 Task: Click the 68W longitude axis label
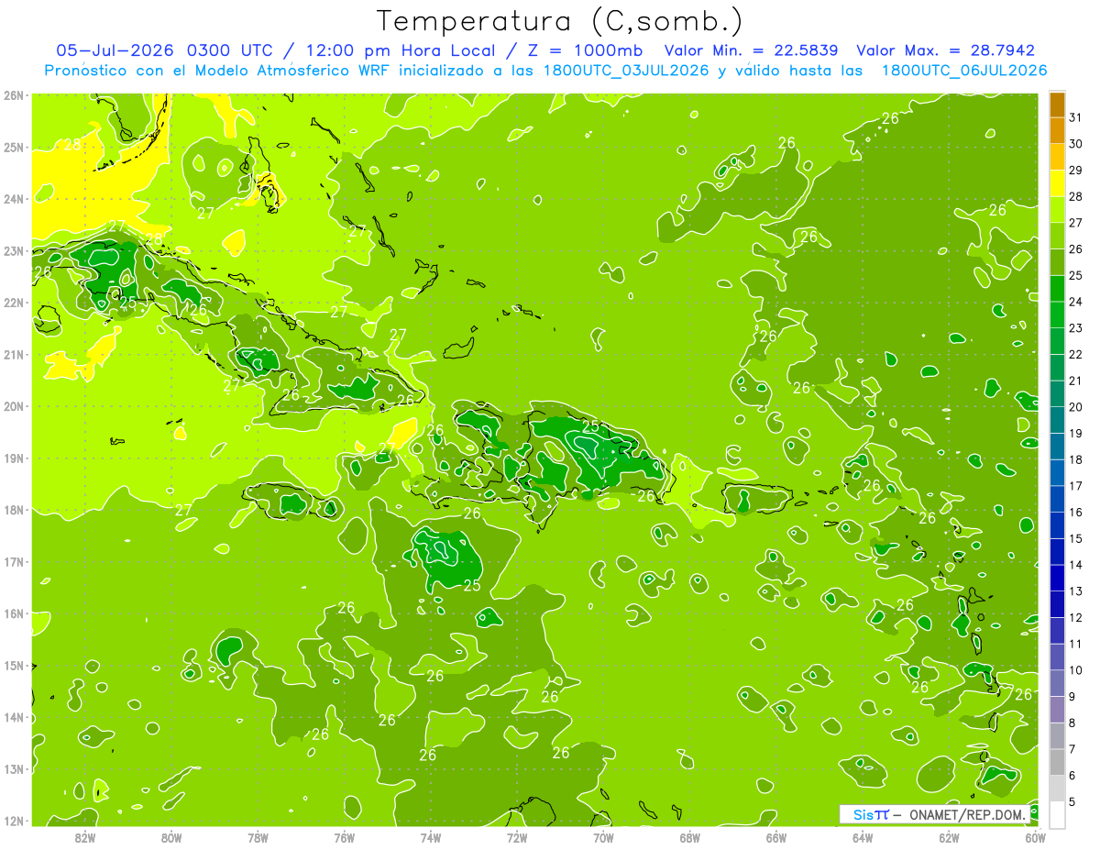click(x=690, y=837)
